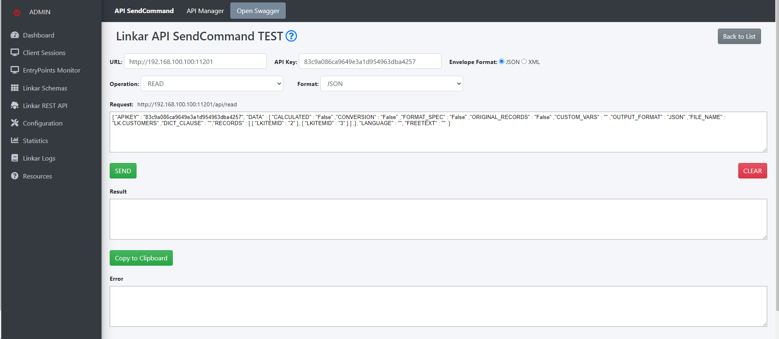Click the Client Sessions monitor icon

coord(15,53)
